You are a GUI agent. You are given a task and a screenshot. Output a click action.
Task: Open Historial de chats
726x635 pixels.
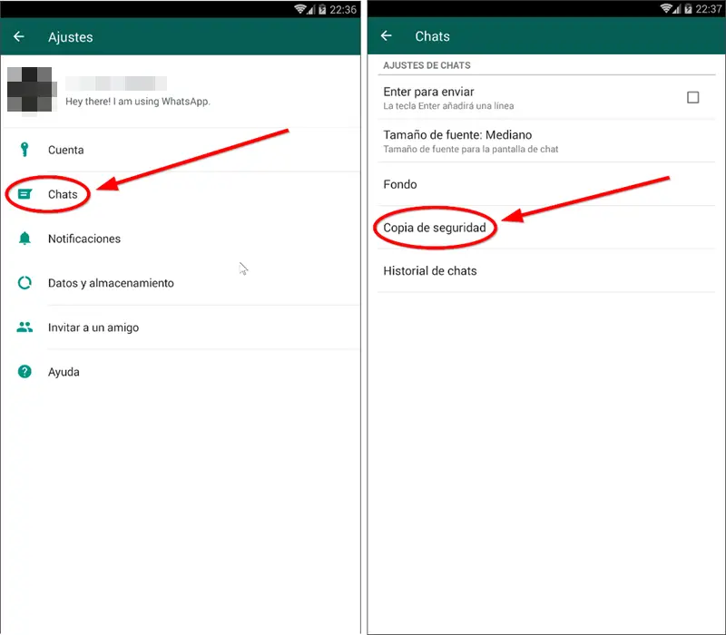click(x=546, y=270)
